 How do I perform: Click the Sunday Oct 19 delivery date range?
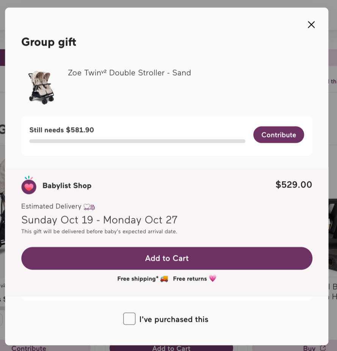99,220
